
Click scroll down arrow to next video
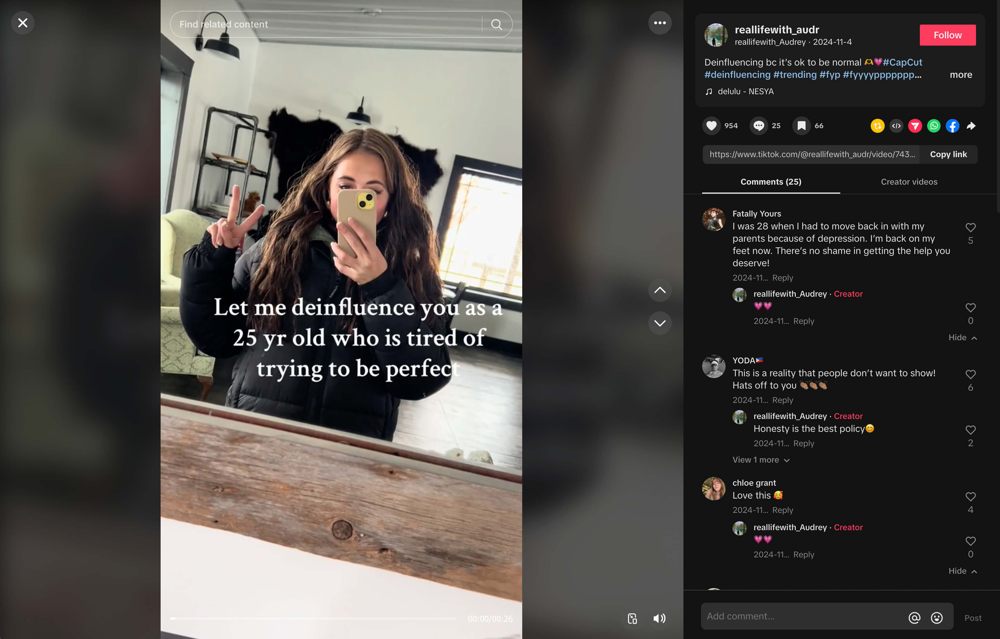(x=660, y=322)
